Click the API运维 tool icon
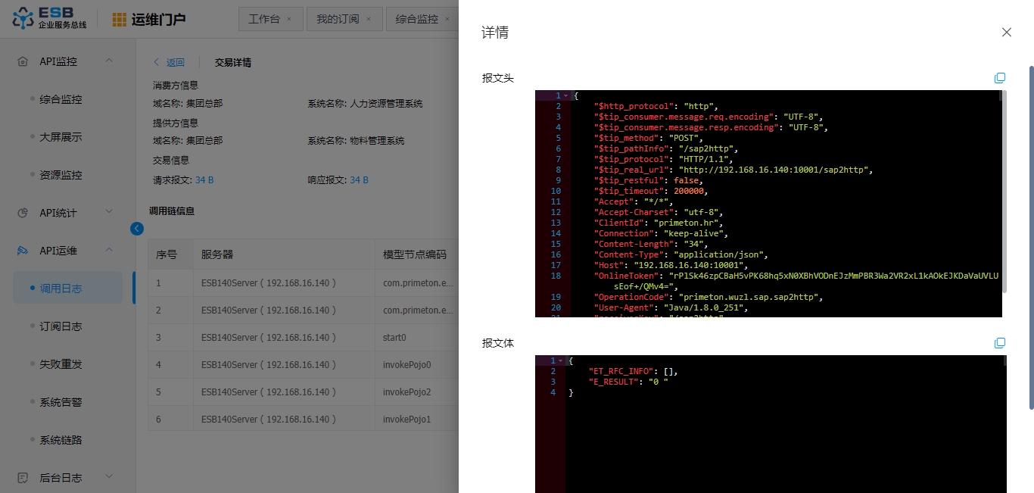Screen dimensions: 1034x493 pyautogui.click(x=23, y=251)
